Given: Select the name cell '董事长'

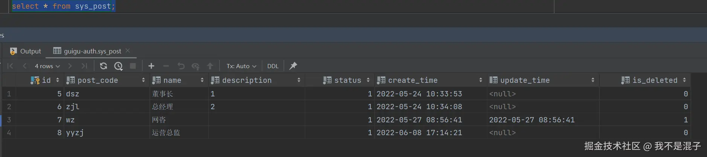Looking at the screenshot, I should (x=179, y=94).
